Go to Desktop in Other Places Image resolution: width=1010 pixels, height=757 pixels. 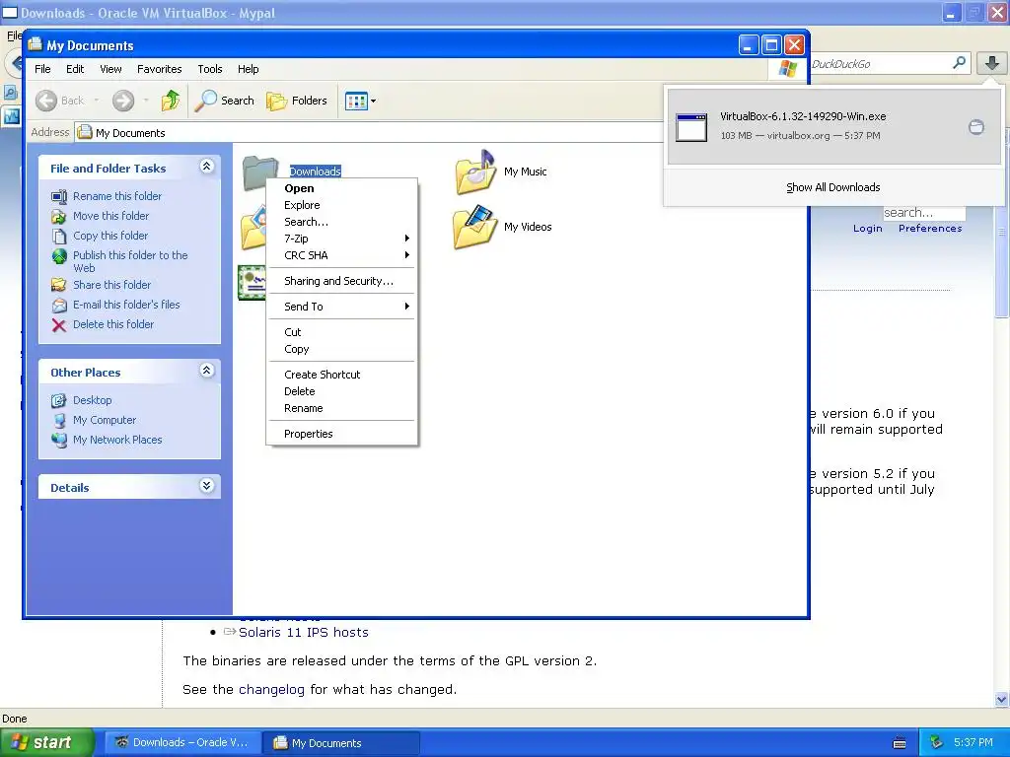pyautogui.click(x=92, y=400)
